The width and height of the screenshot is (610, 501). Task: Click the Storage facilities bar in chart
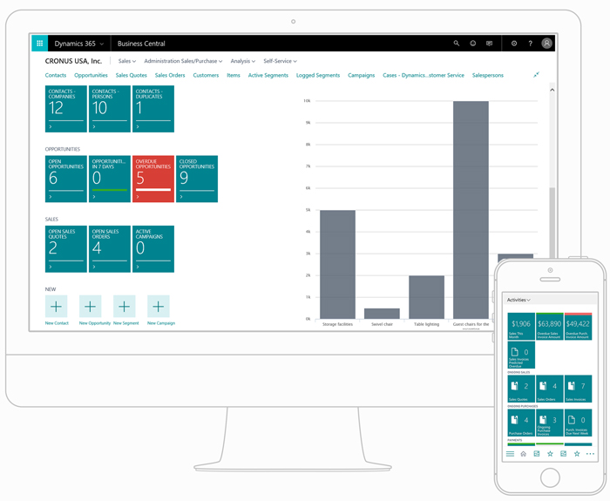point(338,265)
